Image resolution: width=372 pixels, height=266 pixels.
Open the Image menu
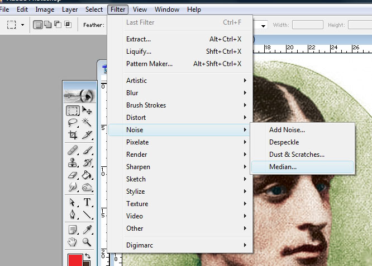coord(45,10)
